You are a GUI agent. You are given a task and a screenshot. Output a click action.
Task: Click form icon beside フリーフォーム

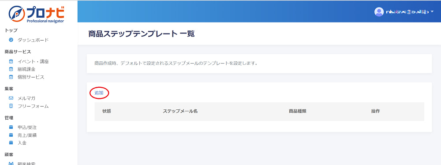click(x=11, y=106)
